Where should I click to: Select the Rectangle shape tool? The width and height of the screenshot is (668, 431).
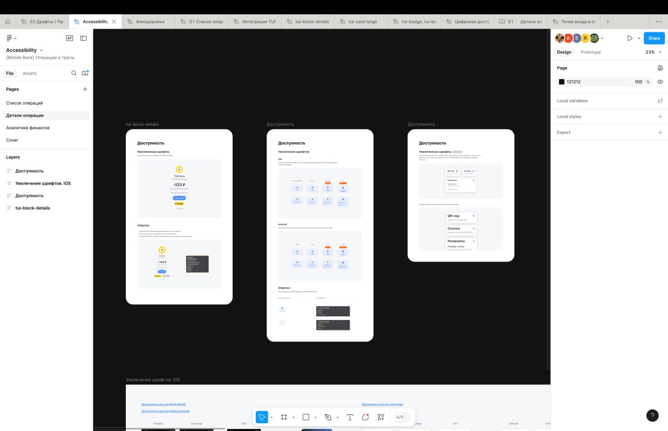click(306, 417)
